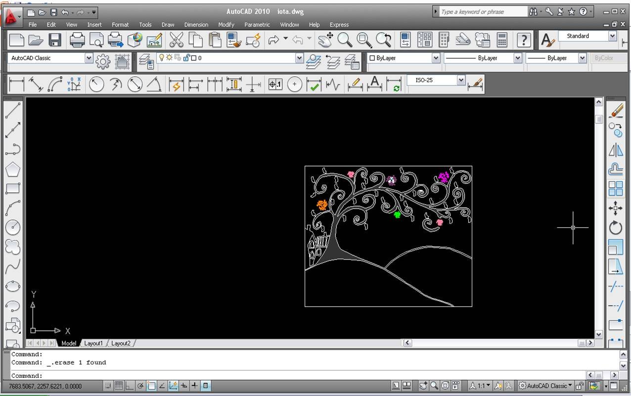The image size is (631, 396).
Task: Click the Aligned dimension tool
Action: pyautogui.click(x=36, y=85)
